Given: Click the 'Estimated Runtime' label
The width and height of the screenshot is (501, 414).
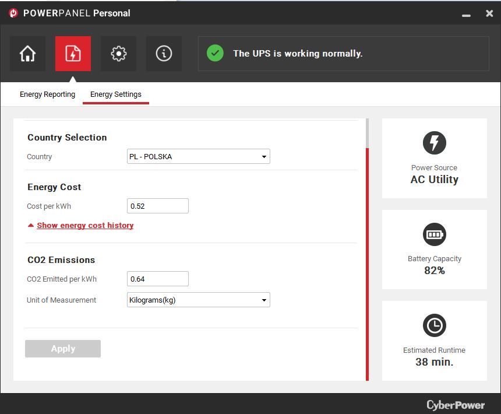Looking at the screenshot, I should click(434, 350).
